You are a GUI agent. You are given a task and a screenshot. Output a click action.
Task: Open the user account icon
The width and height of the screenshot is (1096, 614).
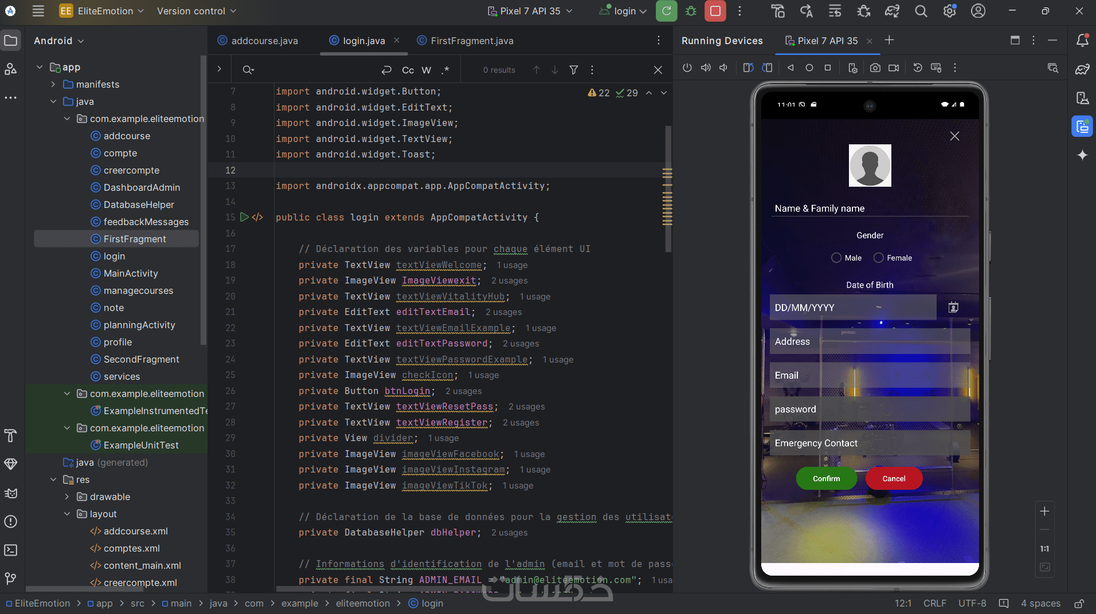pyautogui.click(x=978, y=11)
